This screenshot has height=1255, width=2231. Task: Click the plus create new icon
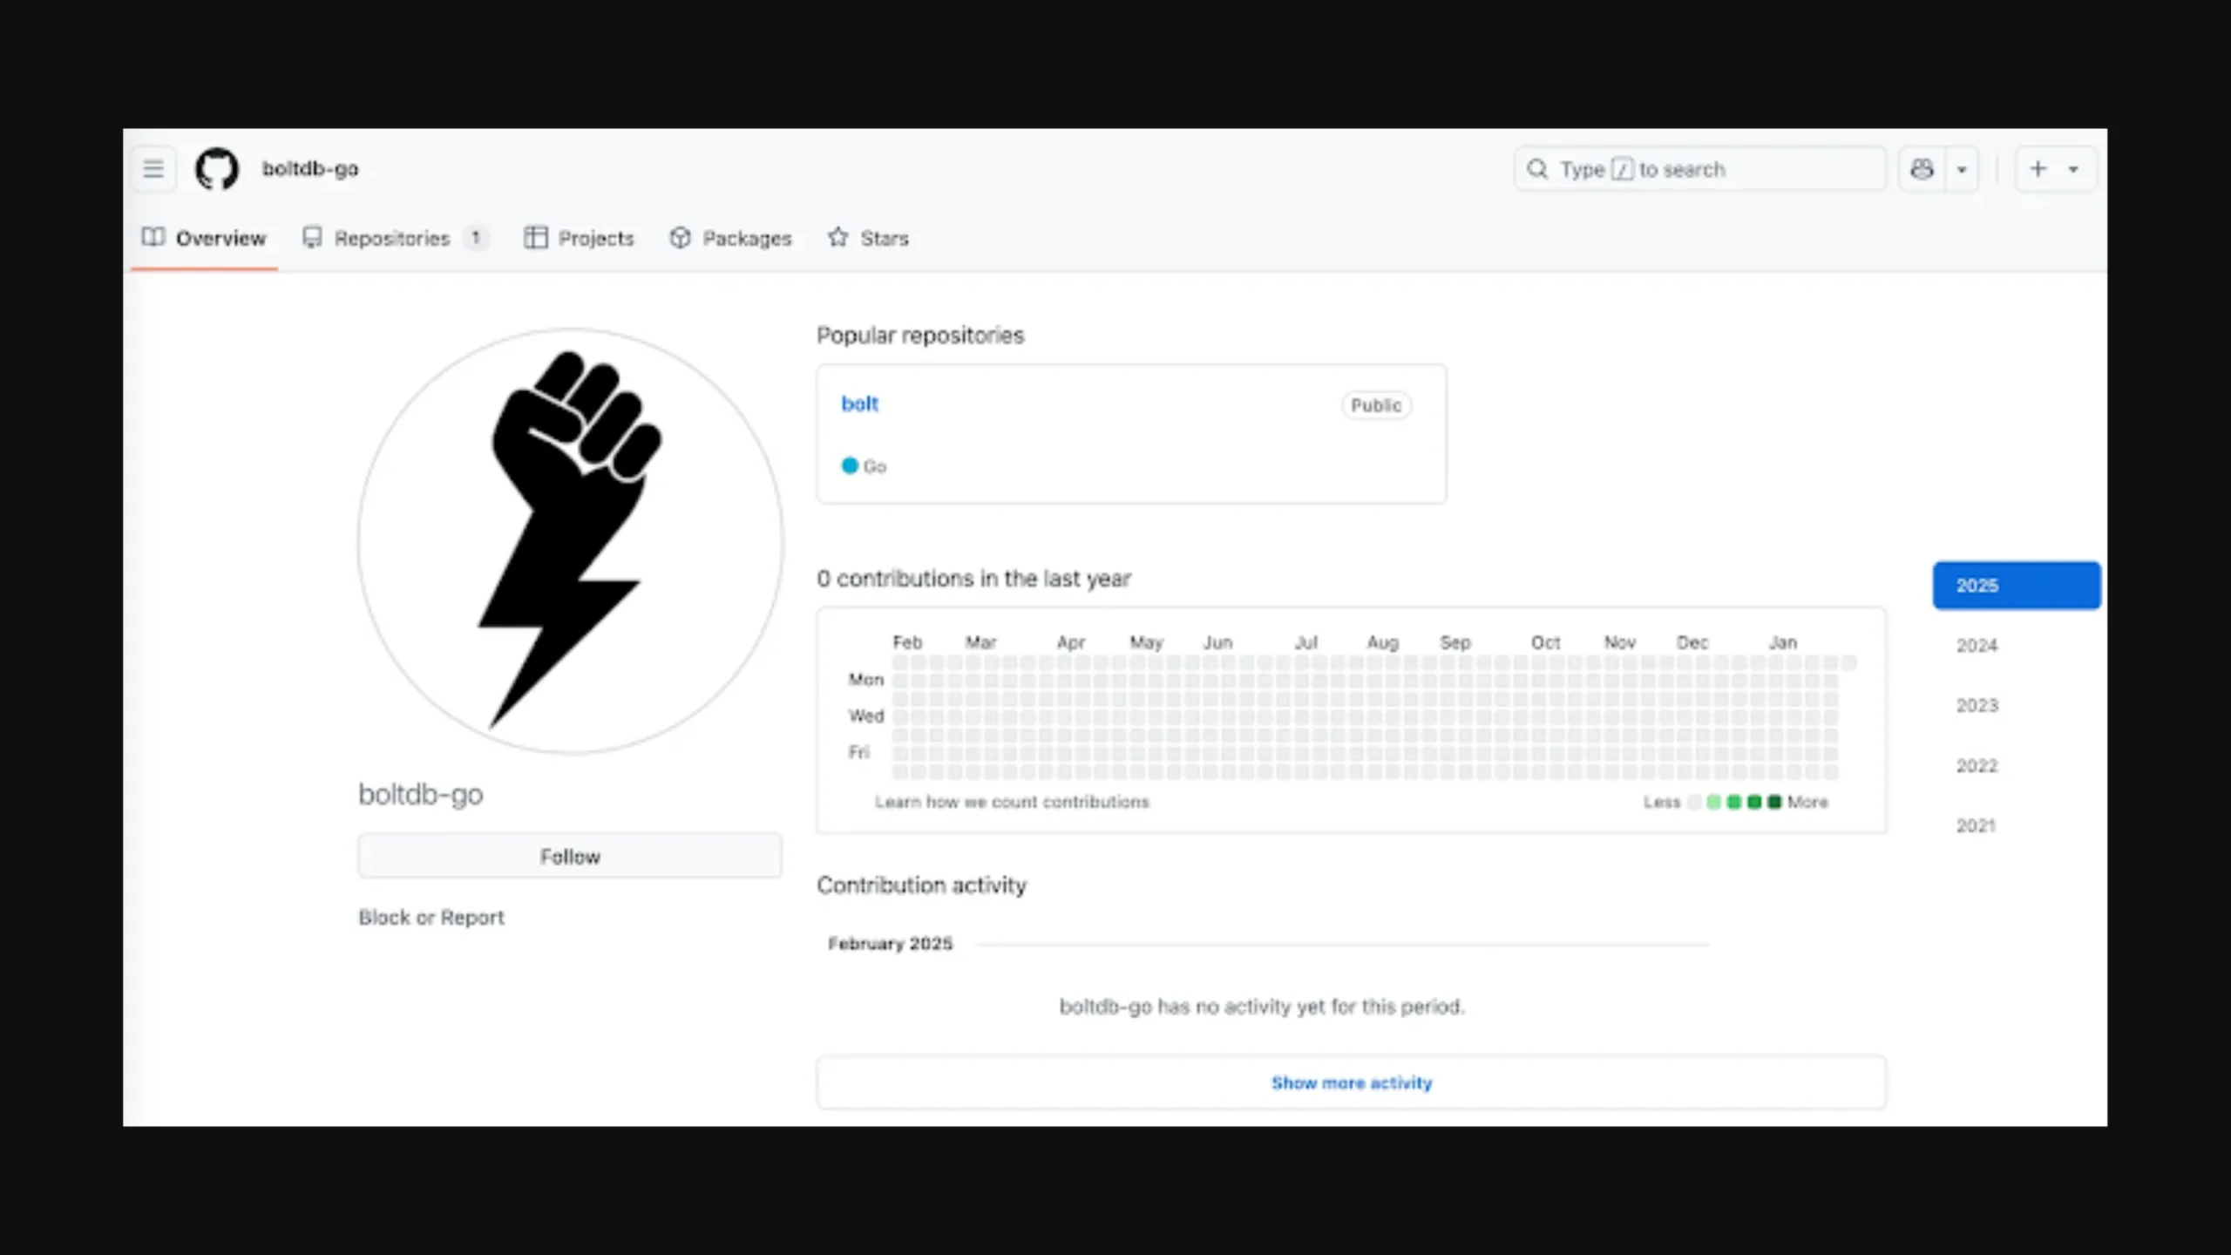[2038, 169]
